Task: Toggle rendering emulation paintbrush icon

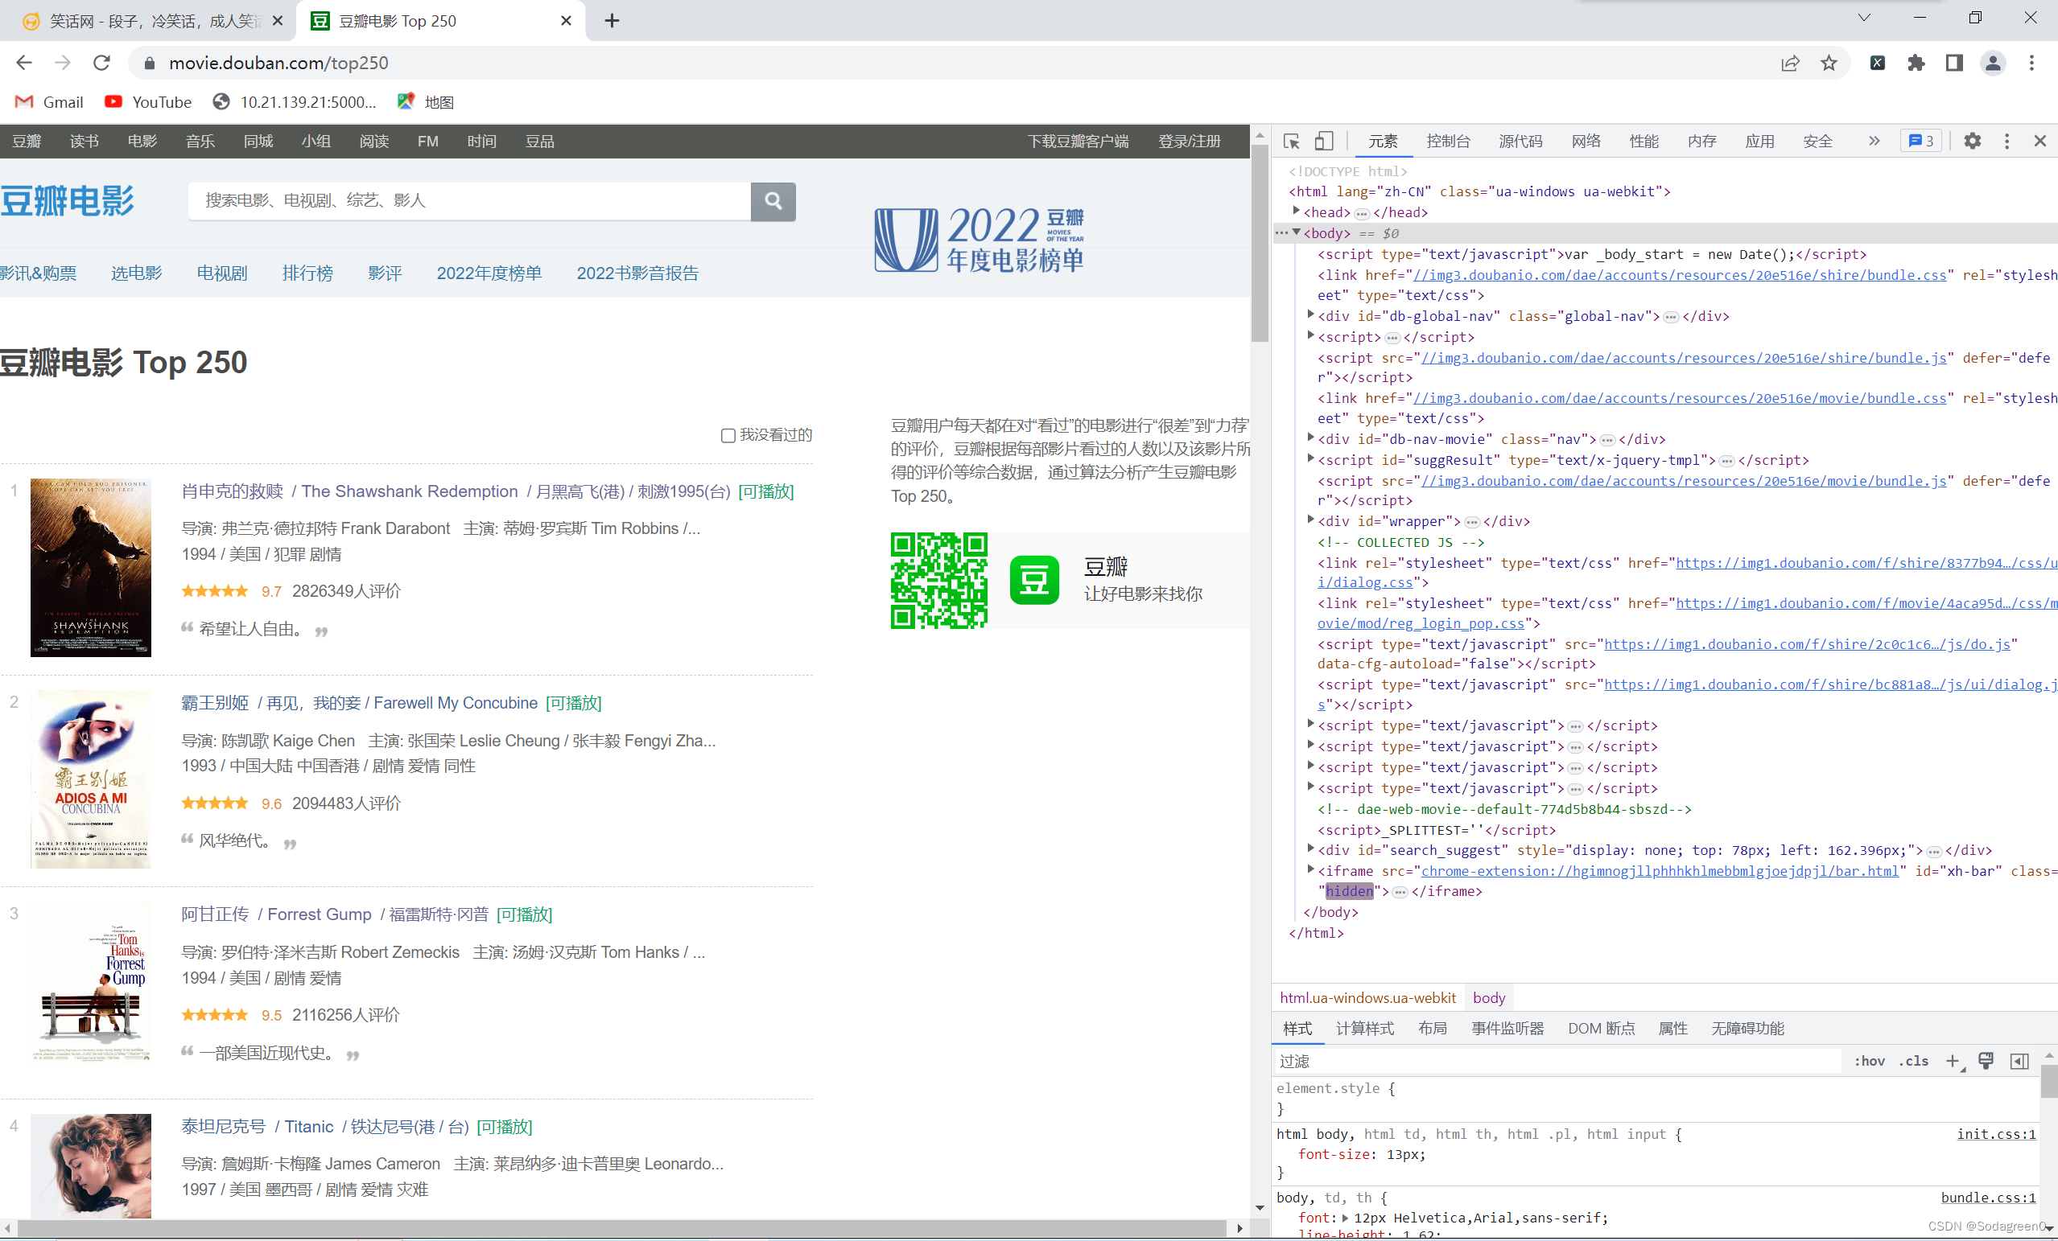Action: point(1986,1061)
